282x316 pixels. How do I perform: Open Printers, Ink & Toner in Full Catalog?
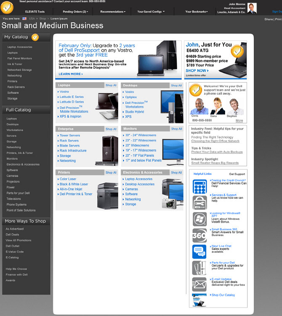19,153
